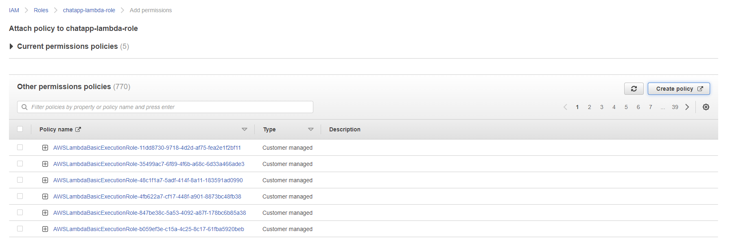Go to page 5 of policies
730x240 pixels.
pyautogui.click(x=626, y=107)
